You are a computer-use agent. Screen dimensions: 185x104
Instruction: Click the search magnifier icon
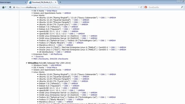pyautogui.click(x=182, y=7)
